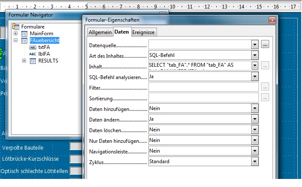Image resolution: width=302 pixels, height=187 pixels.
Task: Open the Zyklus dropdown list
Action: (255, 161)
